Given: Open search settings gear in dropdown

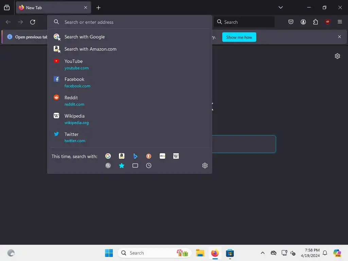Looking at the screenshot, I should 205,166.
